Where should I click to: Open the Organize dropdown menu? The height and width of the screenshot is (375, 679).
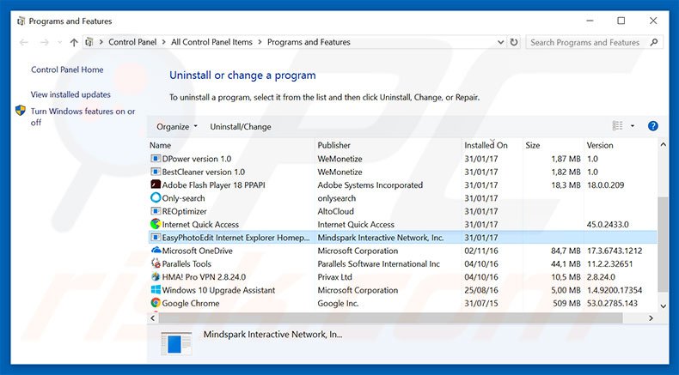[177, 127]
